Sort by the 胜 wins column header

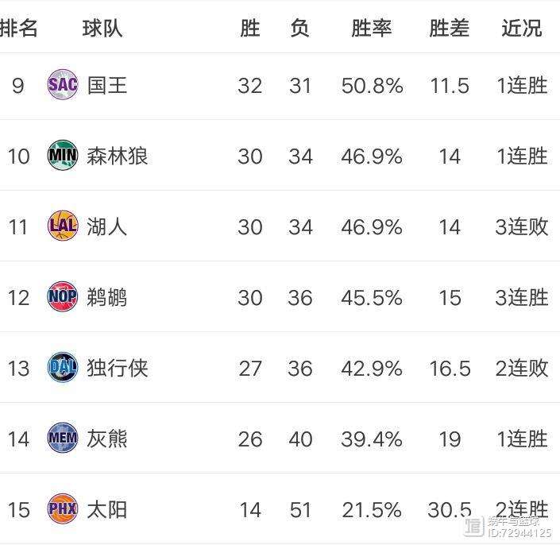pos(250,29)
